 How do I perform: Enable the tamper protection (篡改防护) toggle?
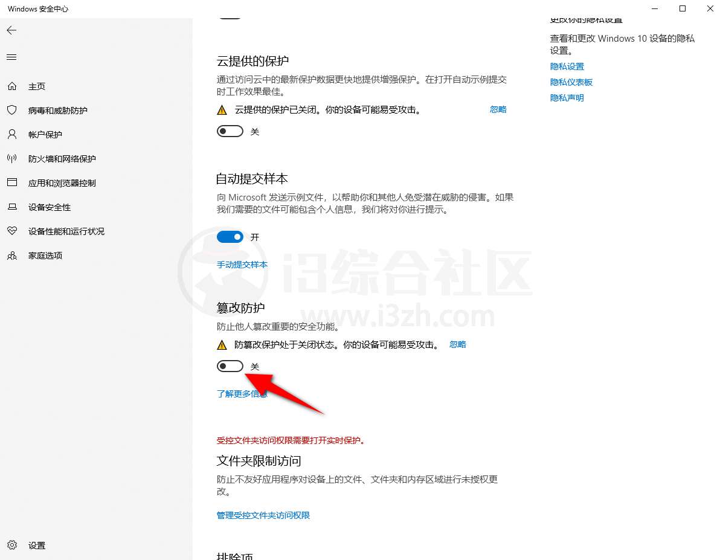(230, 366)
